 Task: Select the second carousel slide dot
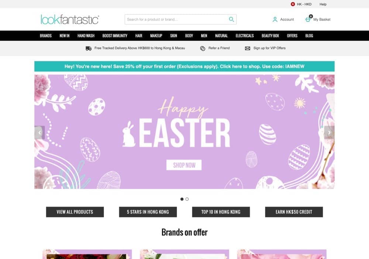[x=187, y=199]
